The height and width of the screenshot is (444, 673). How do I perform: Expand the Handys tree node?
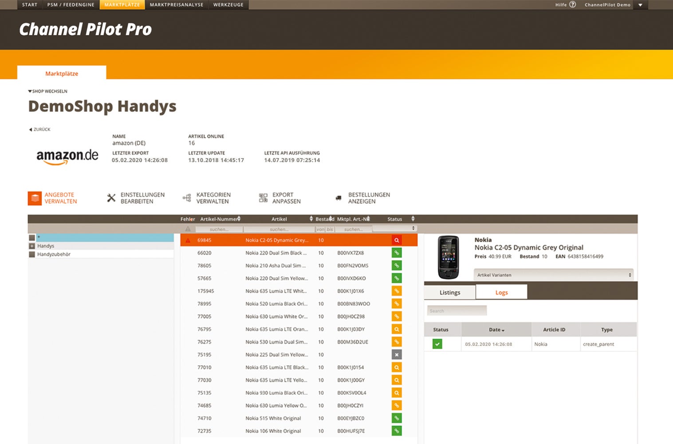pos(32,246)
